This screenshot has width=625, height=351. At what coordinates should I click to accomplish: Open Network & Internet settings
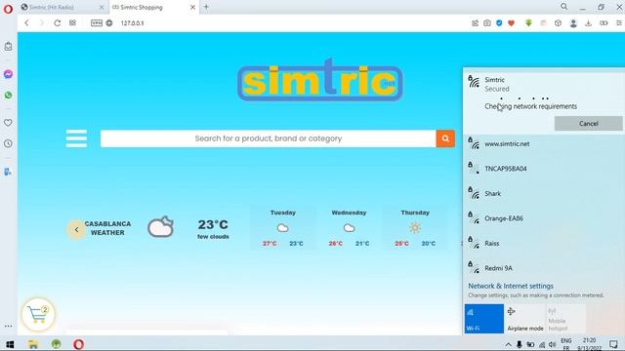(x=511, y=286)
